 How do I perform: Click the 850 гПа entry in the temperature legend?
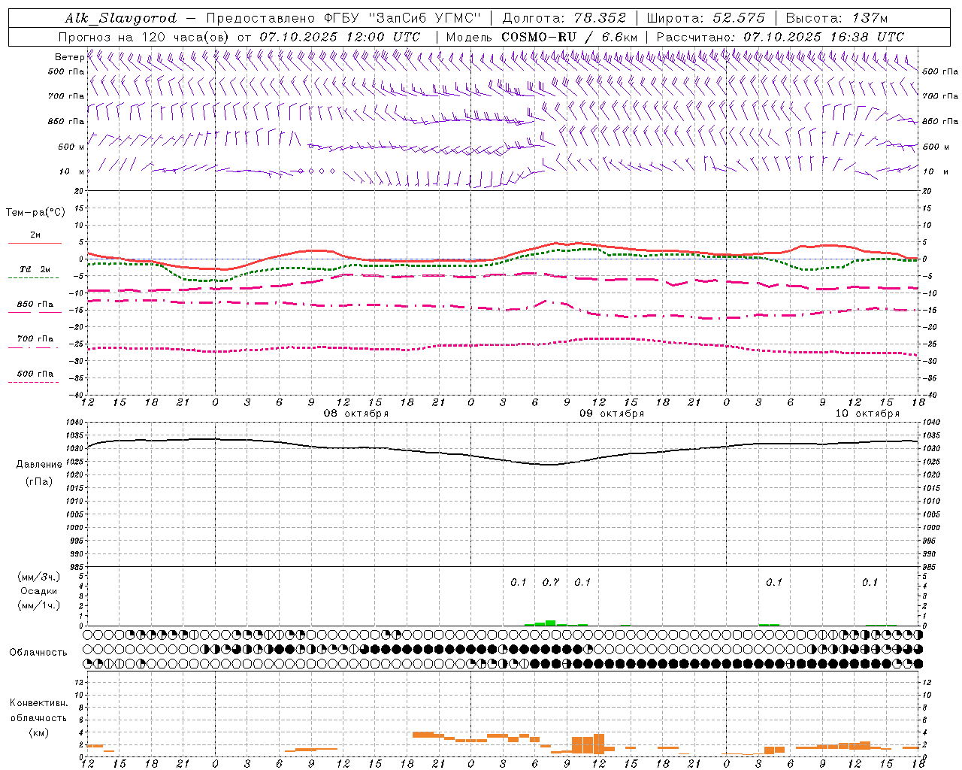tap(35, 307)
